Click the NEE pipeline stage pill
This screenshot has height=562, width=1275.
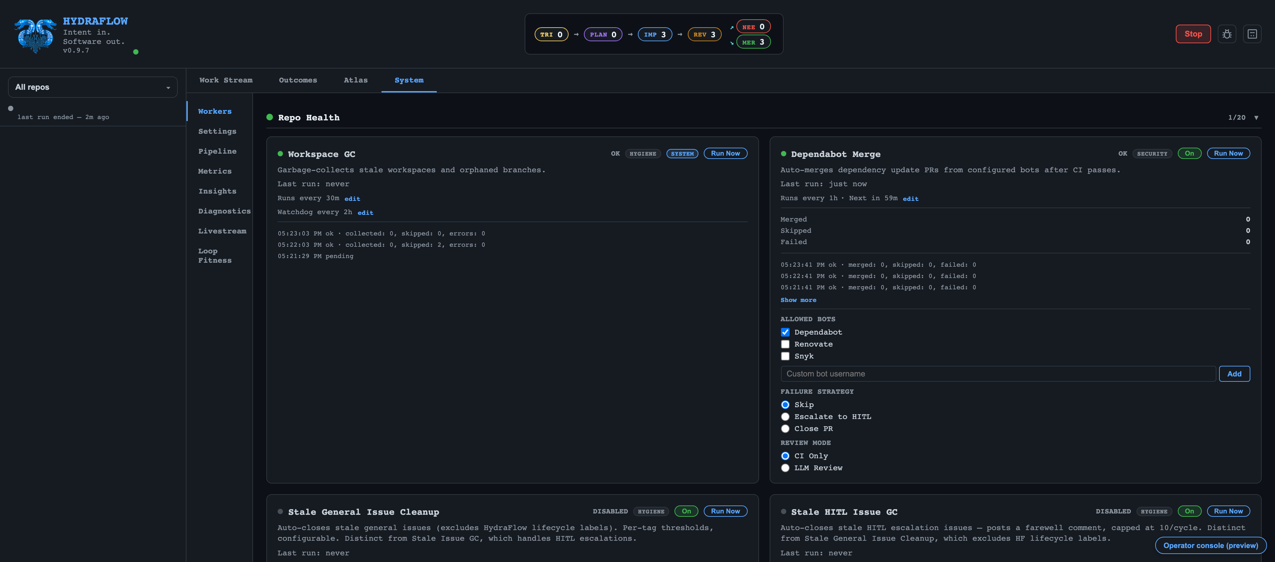(753, 27)
